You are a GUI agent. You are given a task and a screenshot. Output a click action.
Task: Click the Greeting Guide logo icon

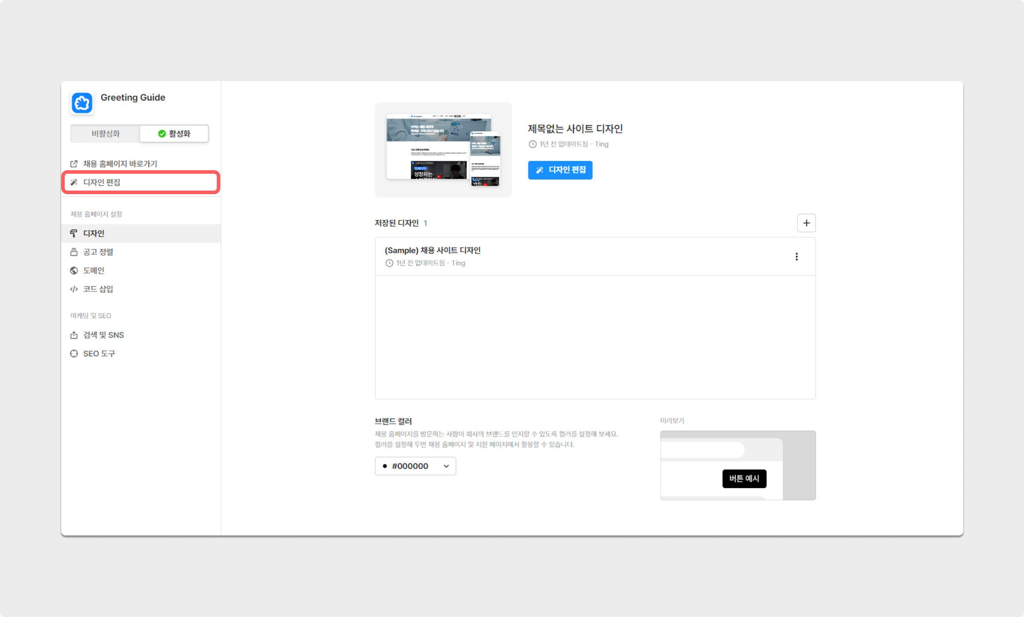click(82, 103)
